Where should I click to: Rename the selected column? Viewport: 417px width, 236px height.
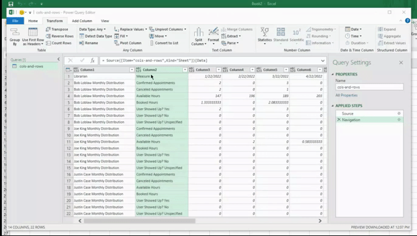[88, 43]
